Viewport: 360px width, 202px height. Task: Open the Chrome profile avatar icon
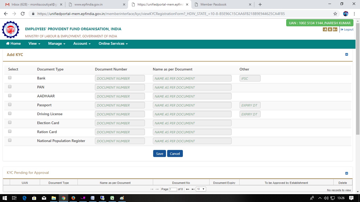[346, 14]
